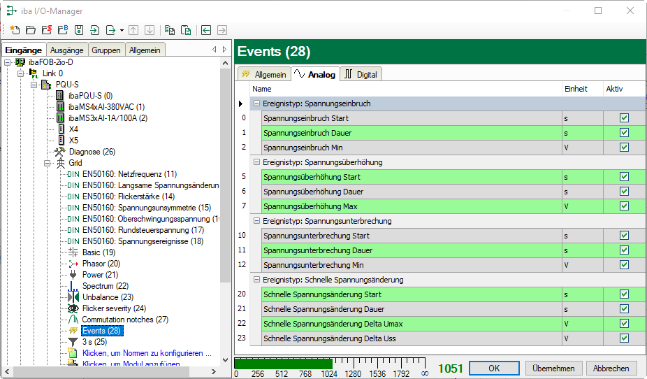The height and width of the screenshot is (379, 647).
Task: Click the Diagnose (26) tools icon
Action: [60, 152]
